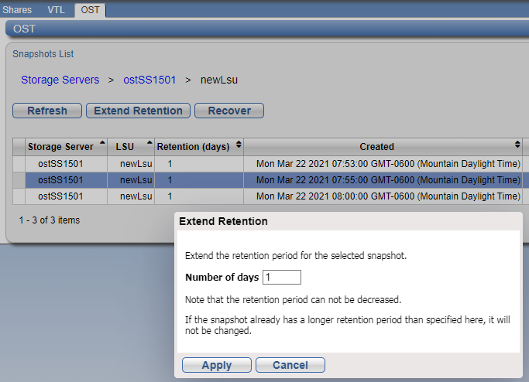Focus the Number of days input field
Screen dimensions: 529x382
282,277
